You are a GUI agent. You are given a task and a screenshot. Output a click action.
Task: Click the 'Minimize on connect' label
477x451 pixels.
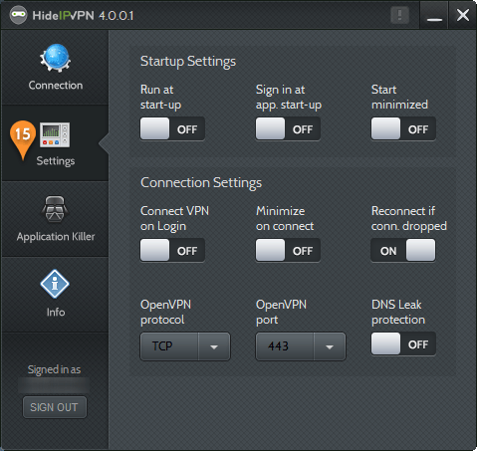[x=285, y=218]
